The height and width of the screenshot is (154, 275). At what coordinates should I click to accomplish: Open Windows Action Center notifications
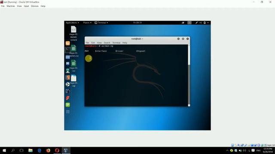click(x=253, y=151)
